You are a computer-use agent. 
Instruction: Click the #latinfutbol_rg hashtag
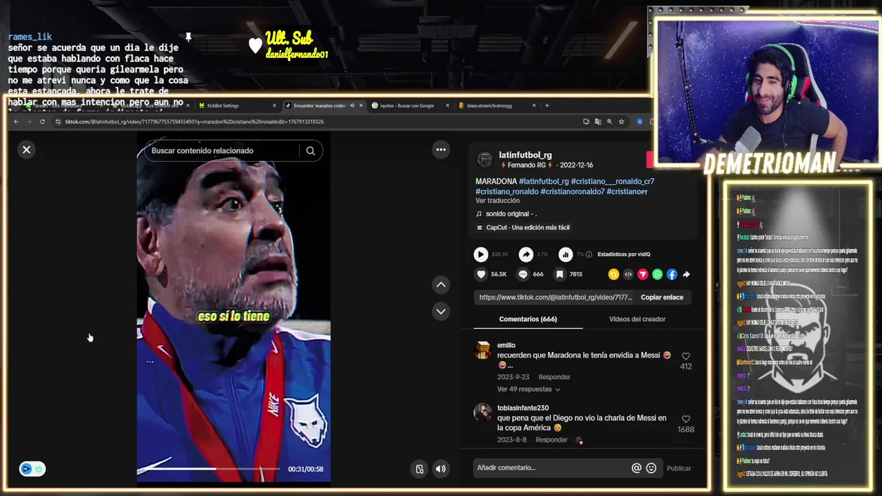click(544, 181)
